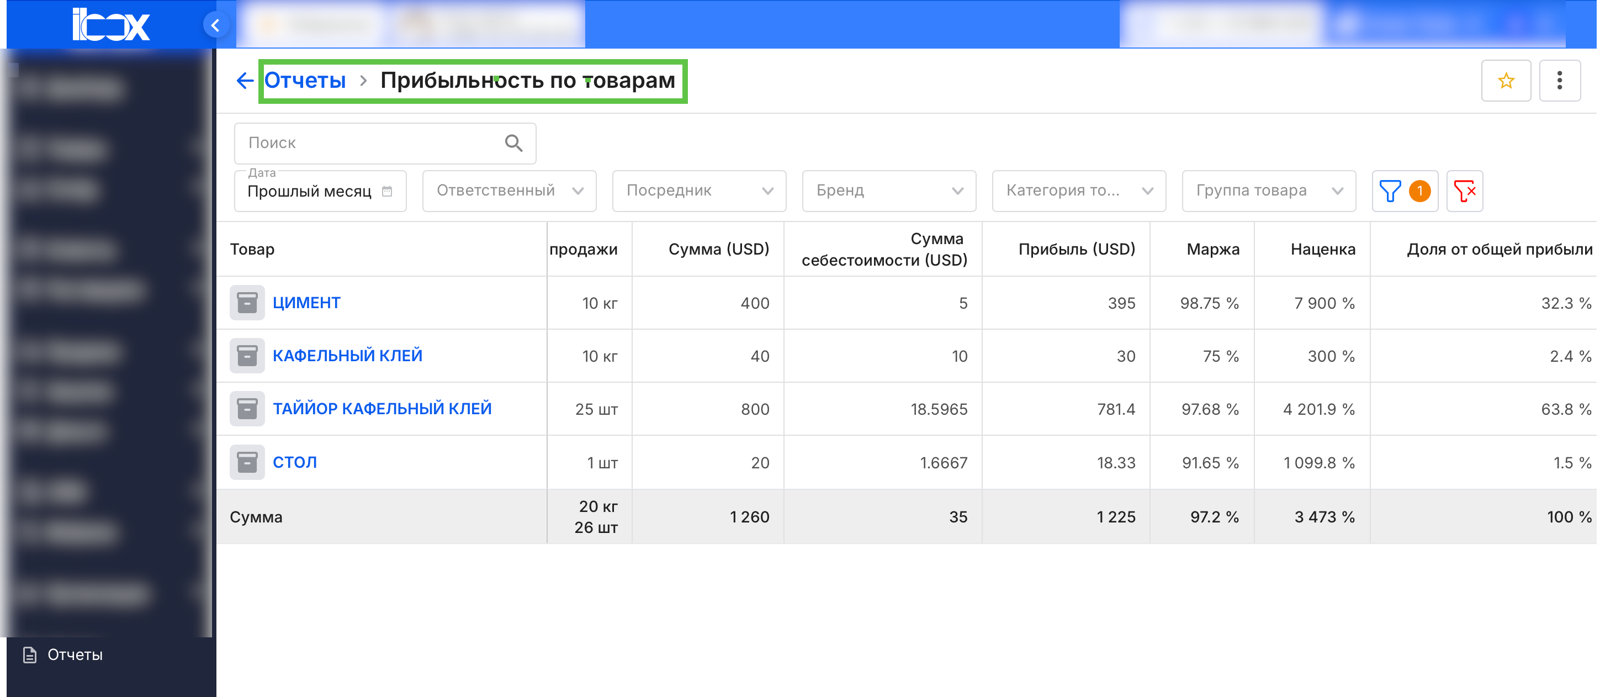1600x697 pixels.
Task: Open the КАФЕЛЬНЫЙ КЛЕЙ product link
Action: 347,356
